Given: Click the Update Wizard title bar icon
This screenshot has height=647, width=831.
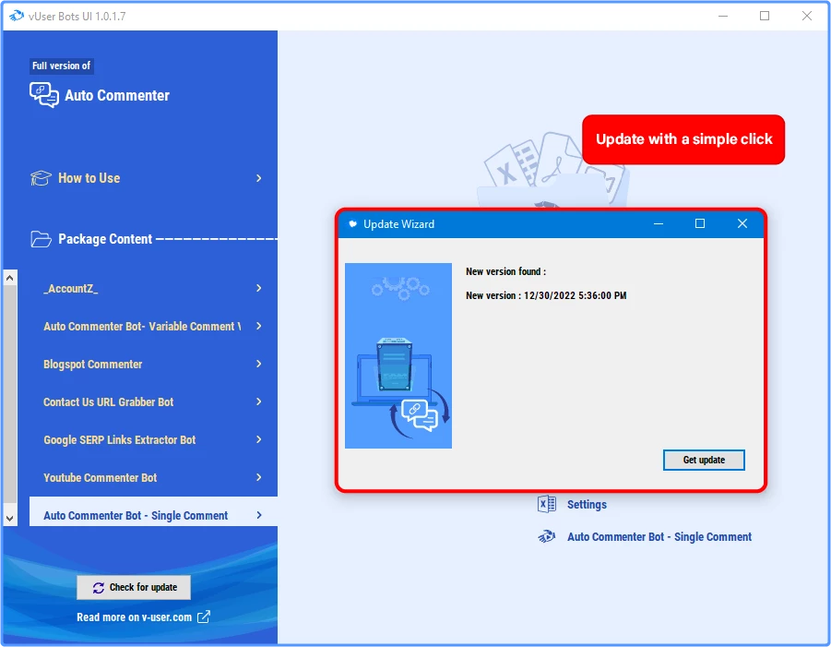Looking at the screenshot, I should point(352,223).
